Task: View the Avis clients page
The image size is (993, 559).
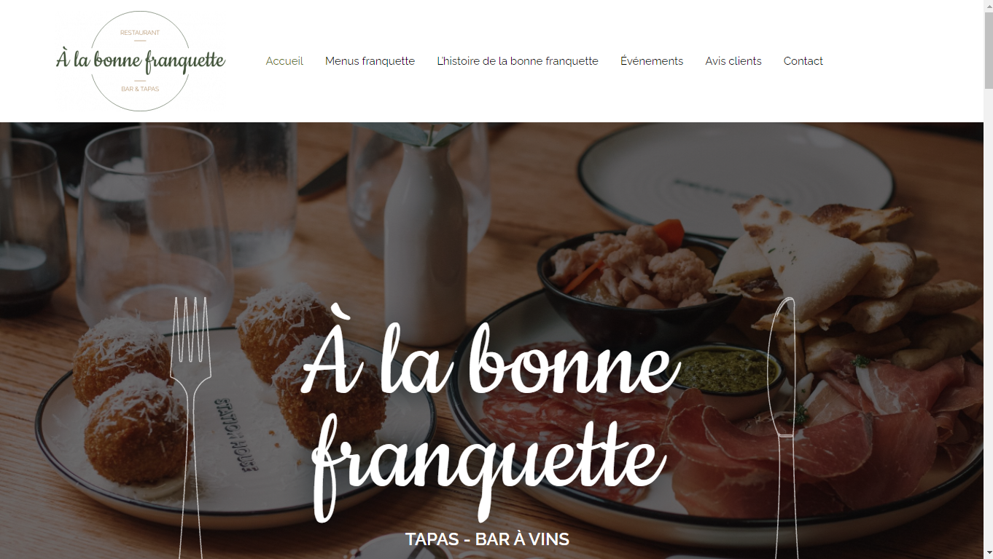Action: 733,61
